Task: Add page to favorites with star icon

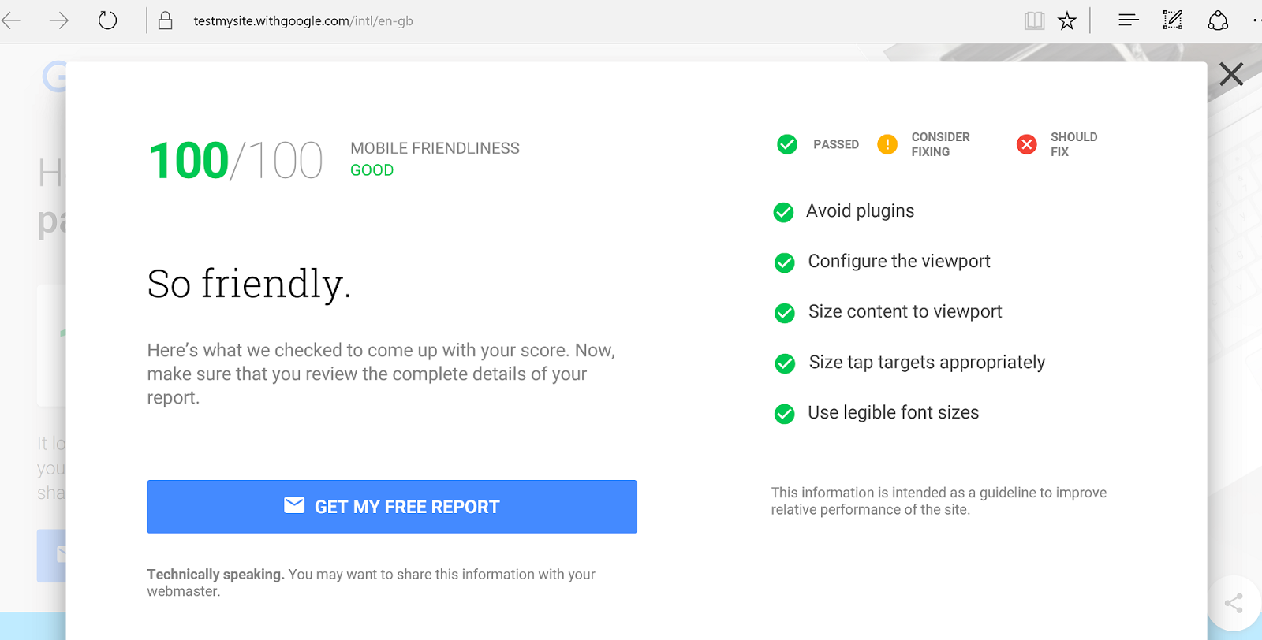Action: (1067, 20)
